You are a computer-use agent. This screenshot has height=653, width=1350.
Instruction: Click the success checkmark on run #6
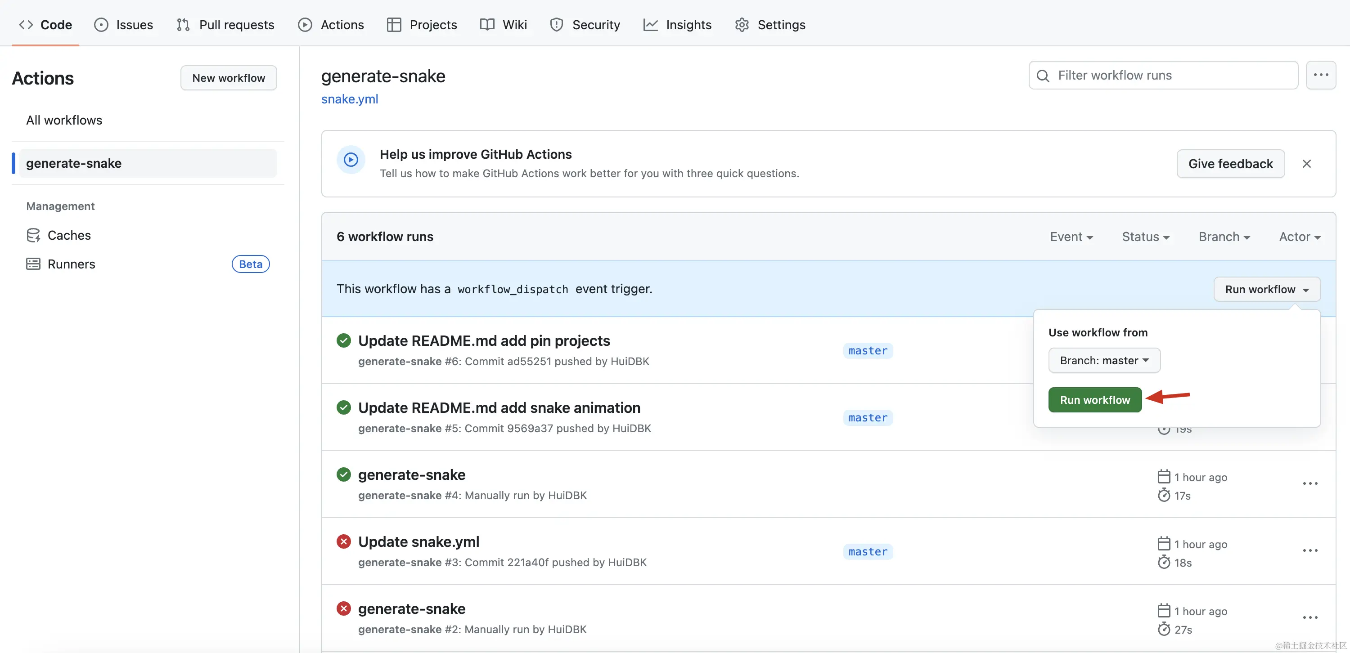click(x=344, y=340)
